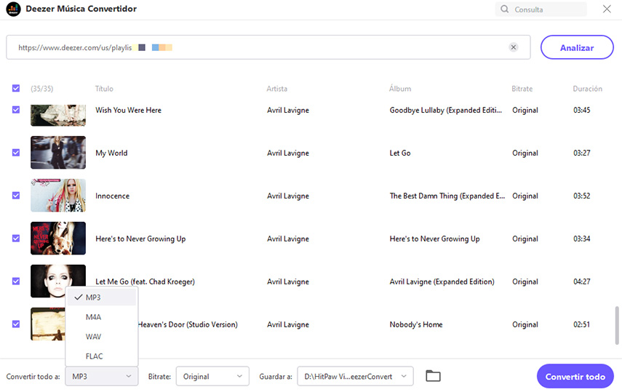Select MP3 in the format list
This screenshot has width=622, height=392.
click(102, 297)
